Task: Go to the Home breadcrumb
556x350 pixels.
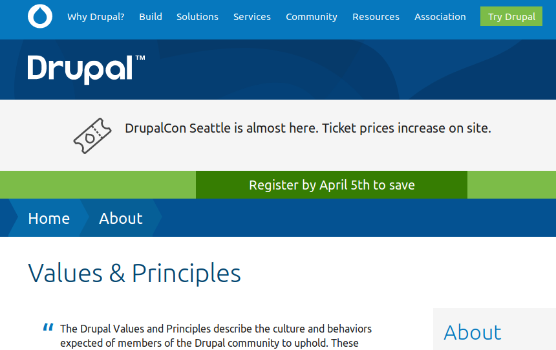Action: pos(48,219)
